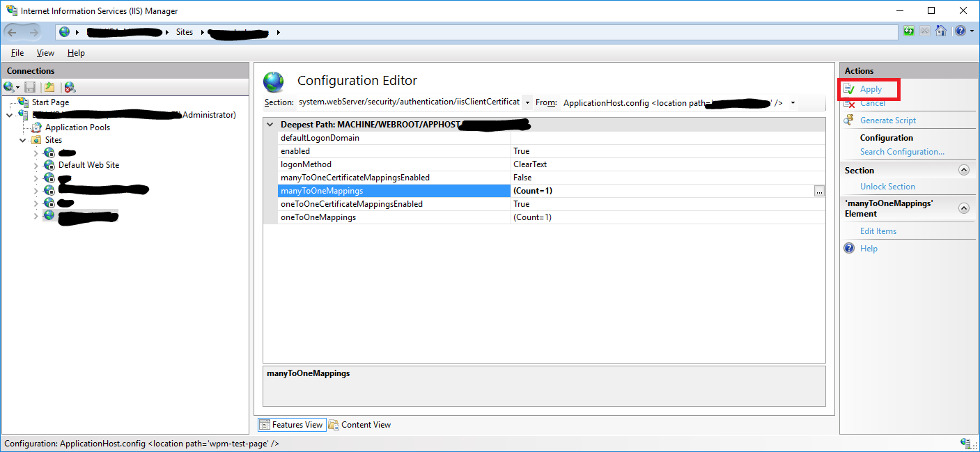Click the empty defaultLogonDomain value field
Image resolution: width=980 pixels, height=452 pixels.
pyautogui.click(x=668, y=138)
